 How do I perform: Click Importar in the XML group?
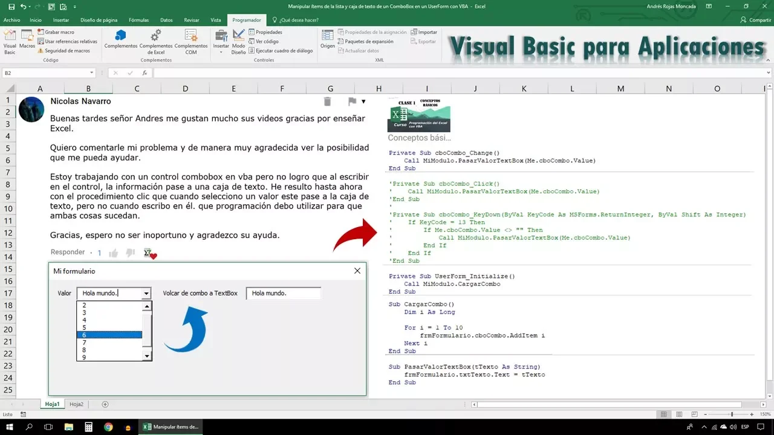click(x=424, y=32)
